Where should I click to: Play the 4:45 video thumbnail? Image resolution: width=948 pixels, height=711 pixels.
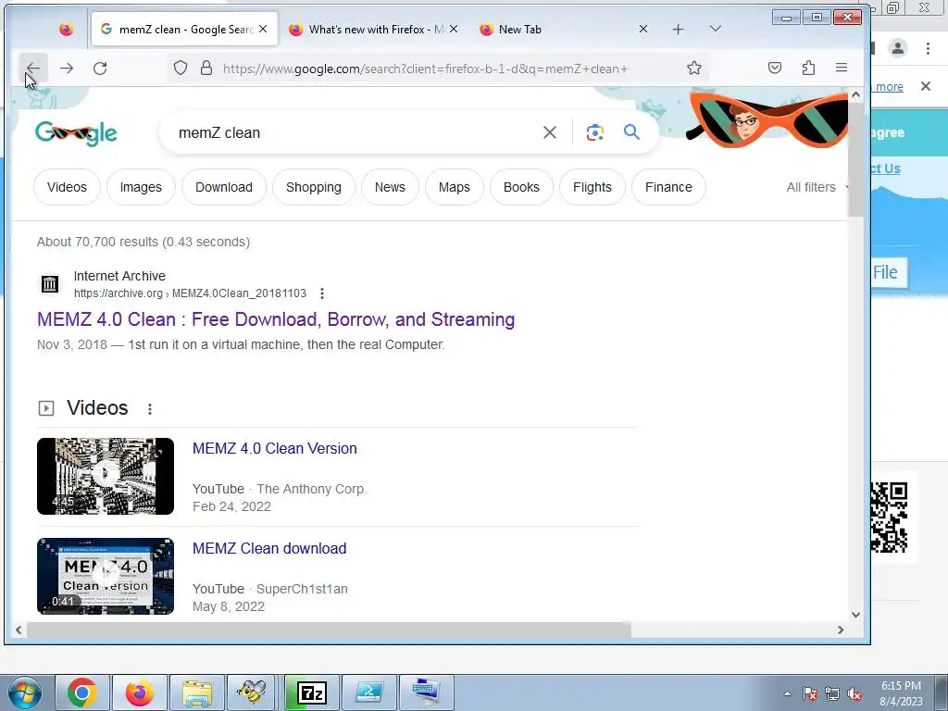[x=106, y=477]
